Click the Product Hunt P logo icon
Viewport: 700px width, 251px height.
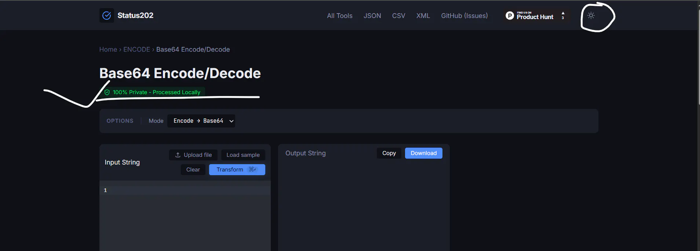coord(510,15)
